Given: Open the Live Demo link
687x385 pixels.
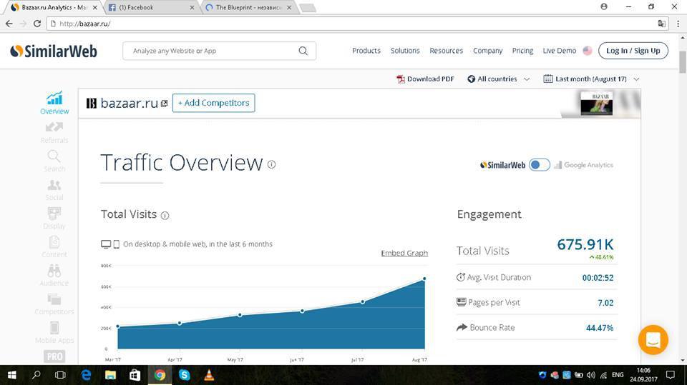Looking at the screenshot, I should coord(560,51).
